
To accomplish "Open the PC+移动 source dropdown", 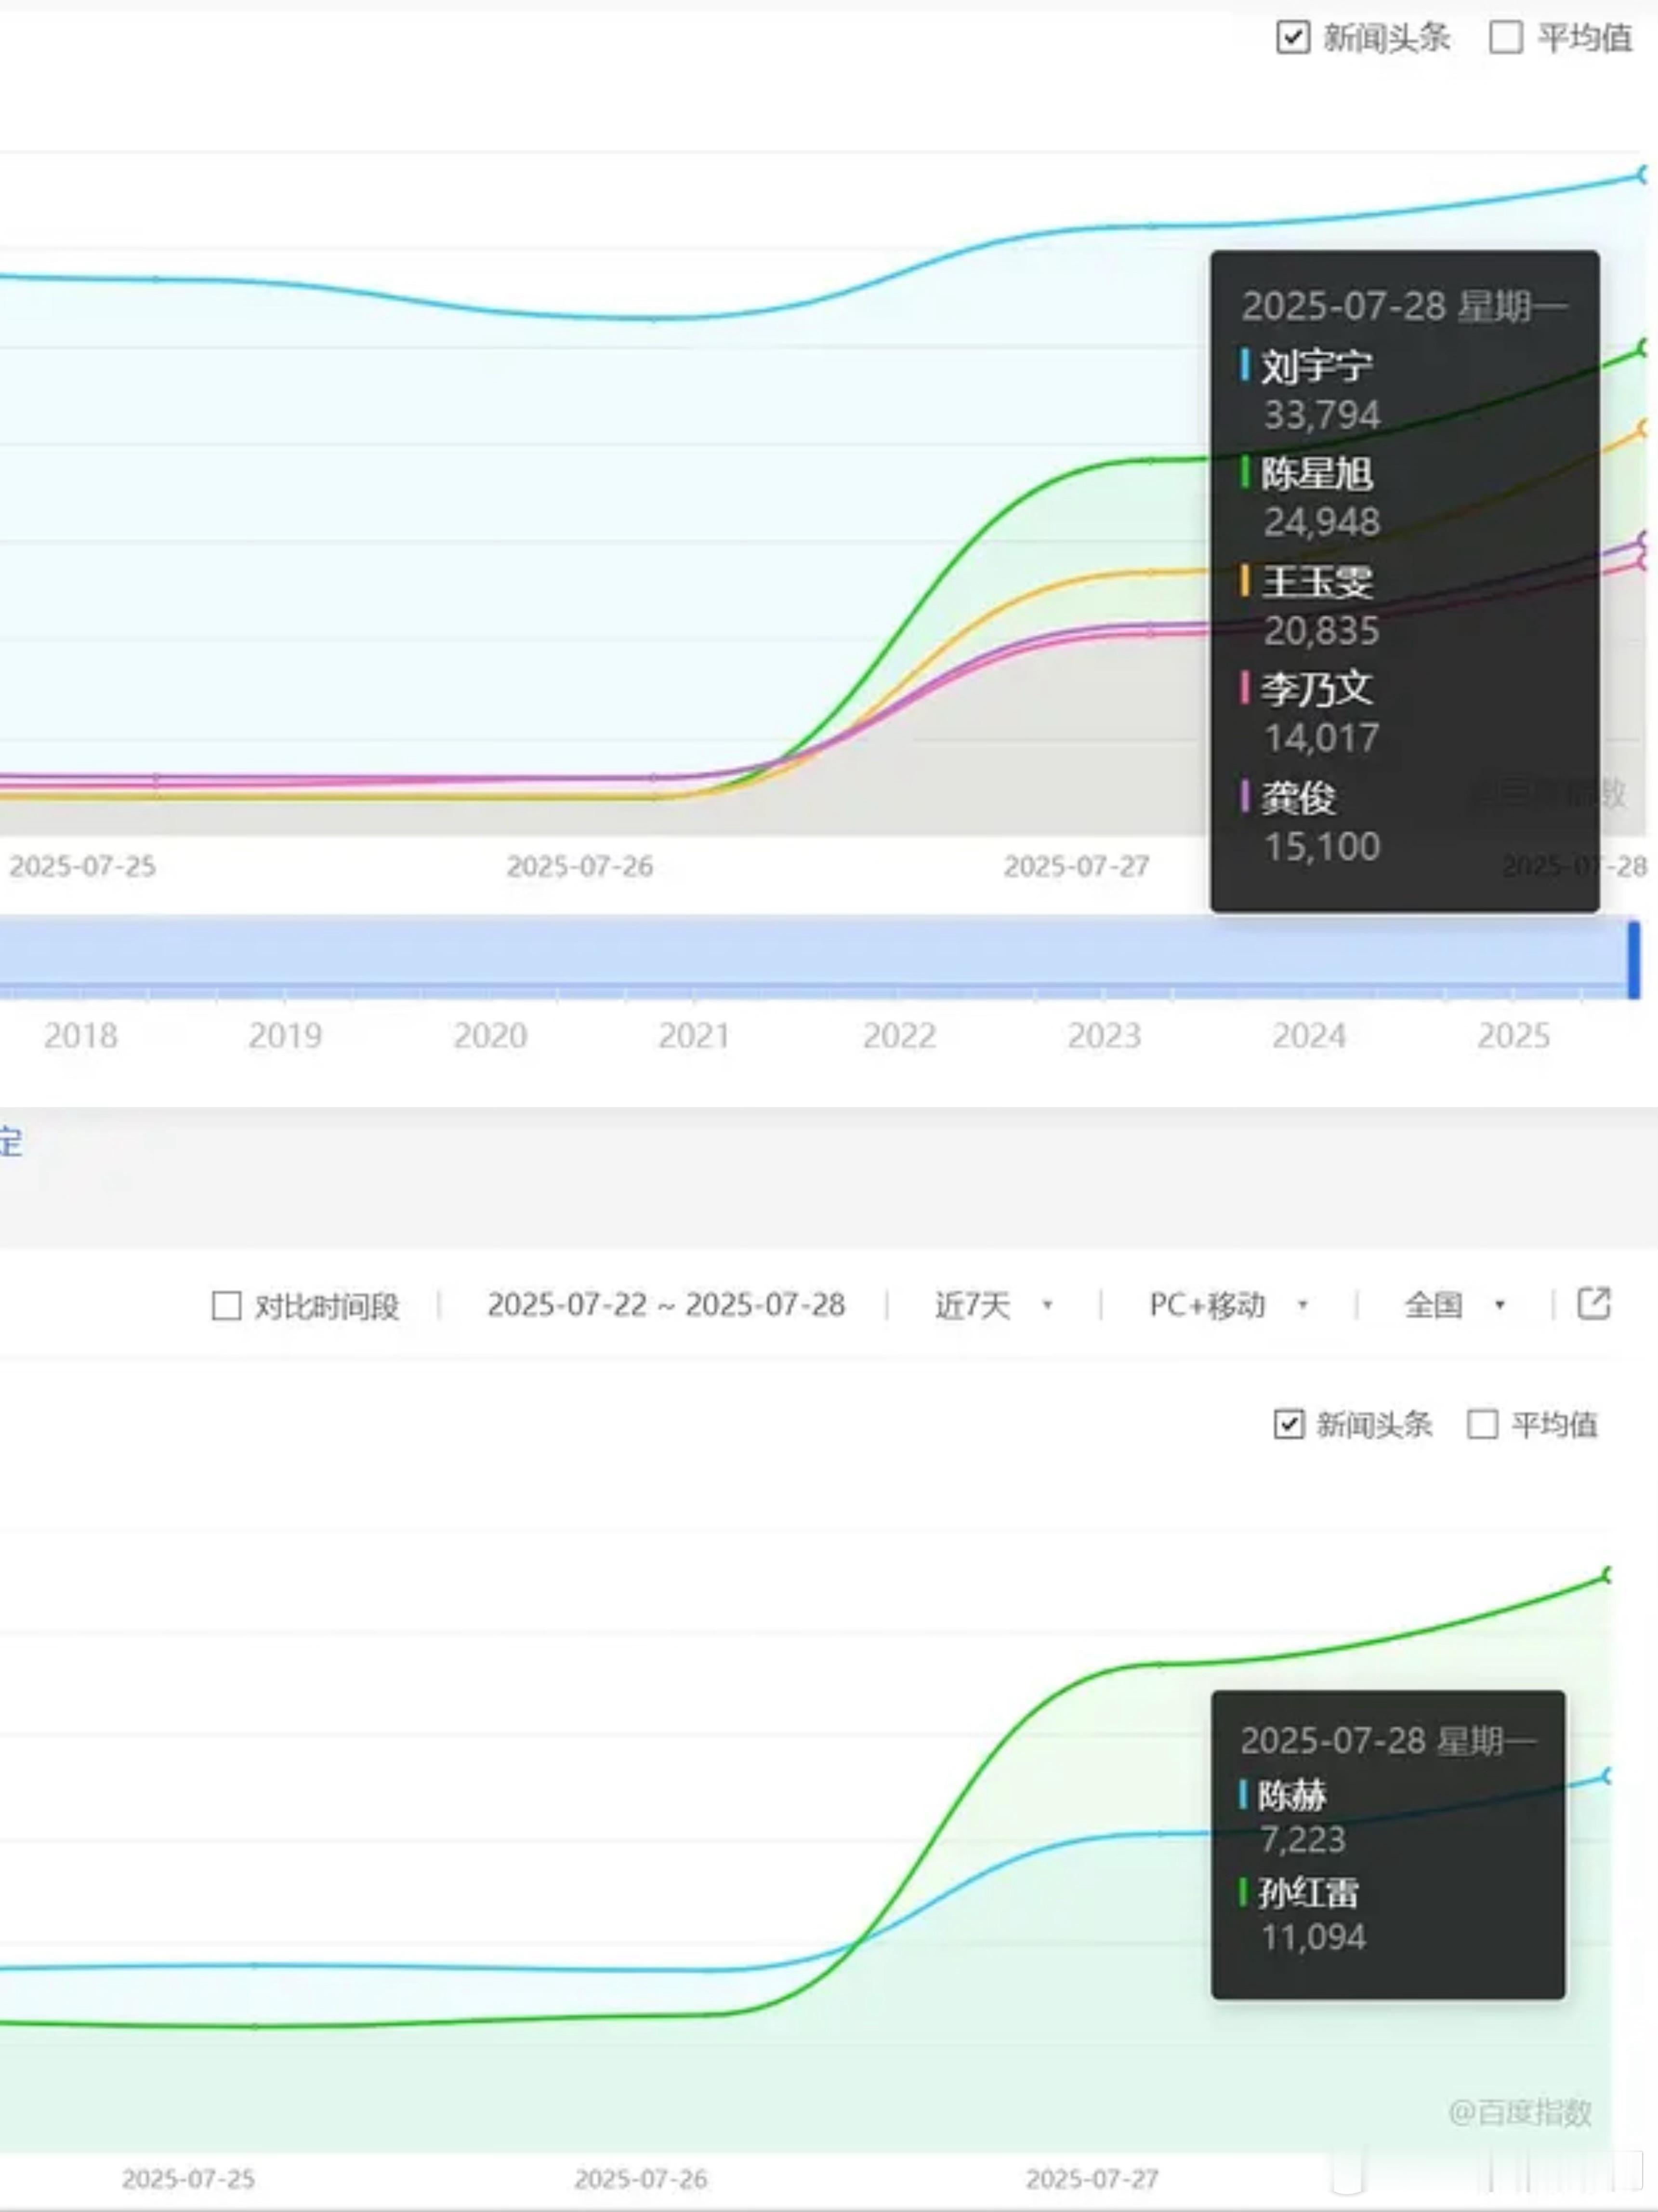I will coord(1228,1305).
